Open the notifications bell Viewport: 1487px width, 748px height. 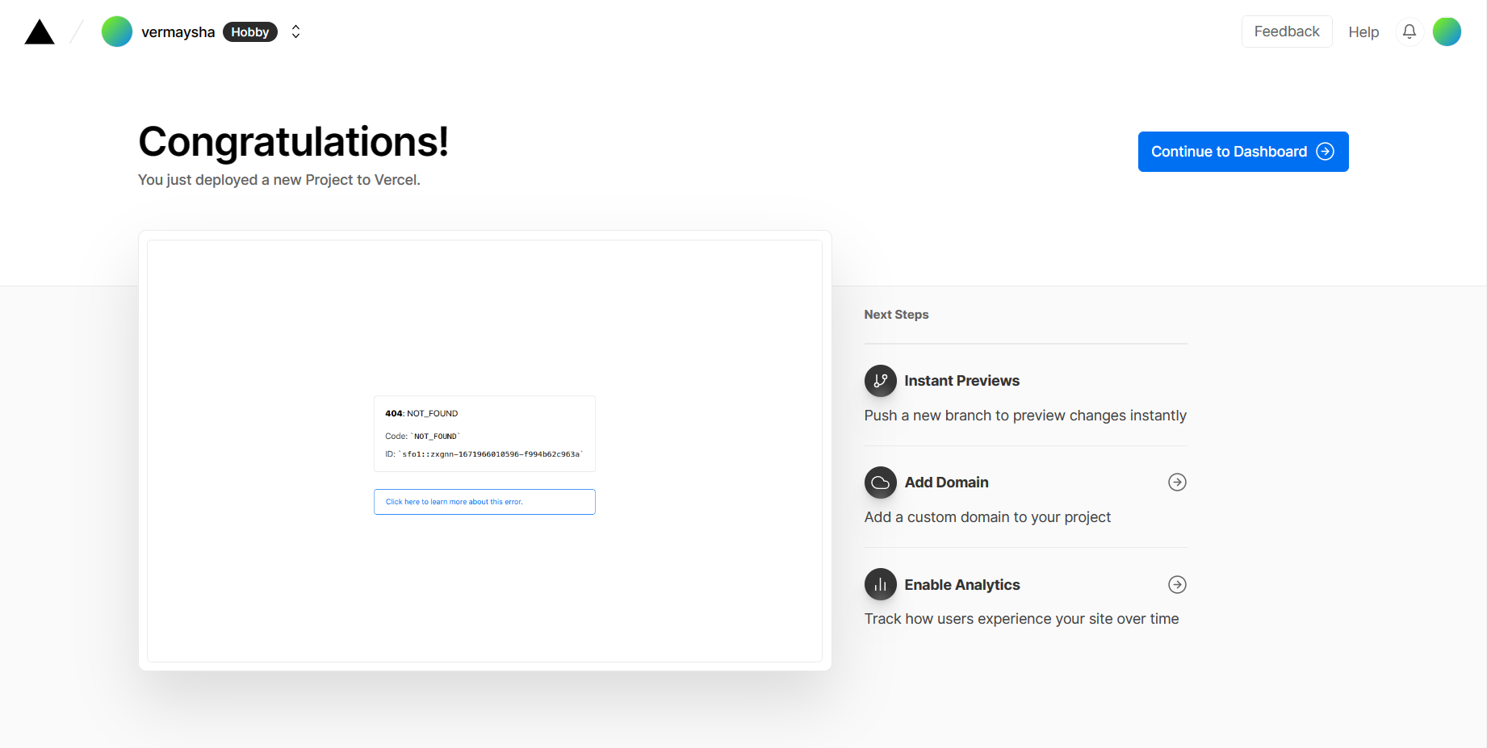(x=1410, y=31)
